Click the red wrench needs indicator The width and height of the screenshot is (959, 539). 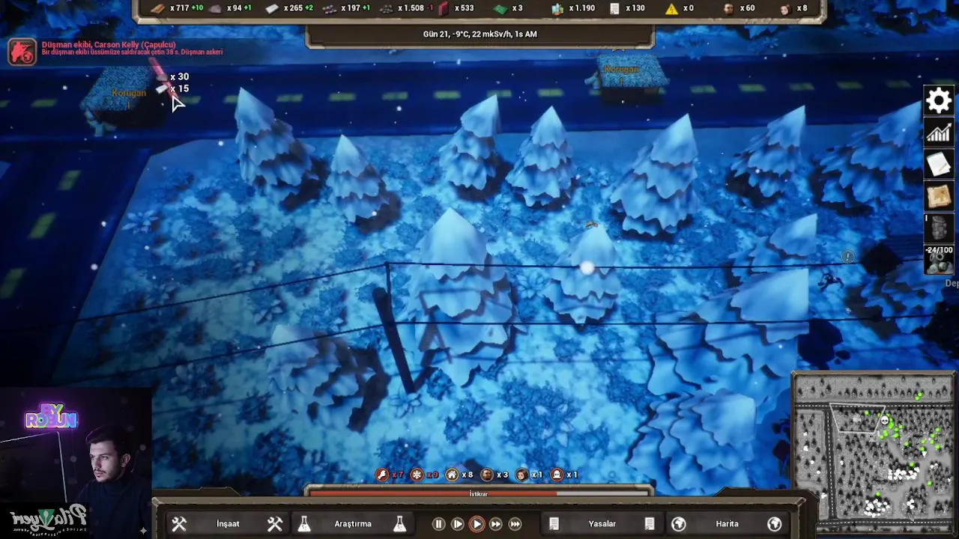pos(383,475)
